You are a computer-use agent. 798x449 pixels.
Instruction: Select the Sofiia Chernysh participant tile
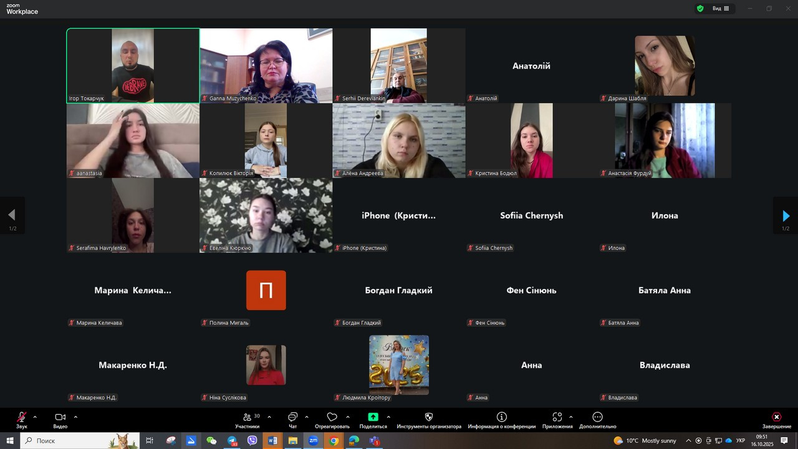point(532,215)
